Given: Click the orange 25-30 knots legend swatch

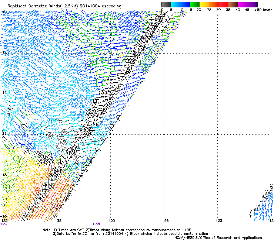Looking at the screenshot, I should coord(214,4).
